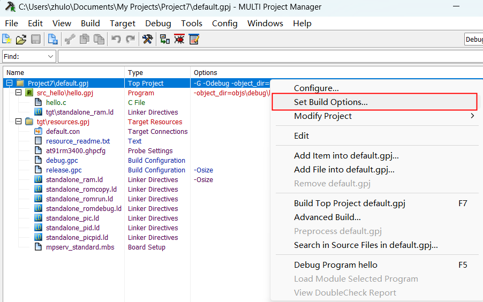The height and width of the screenshot is (302, 483).
Task: Choose Set Build Options from context menu
Action: coord(330,102)
